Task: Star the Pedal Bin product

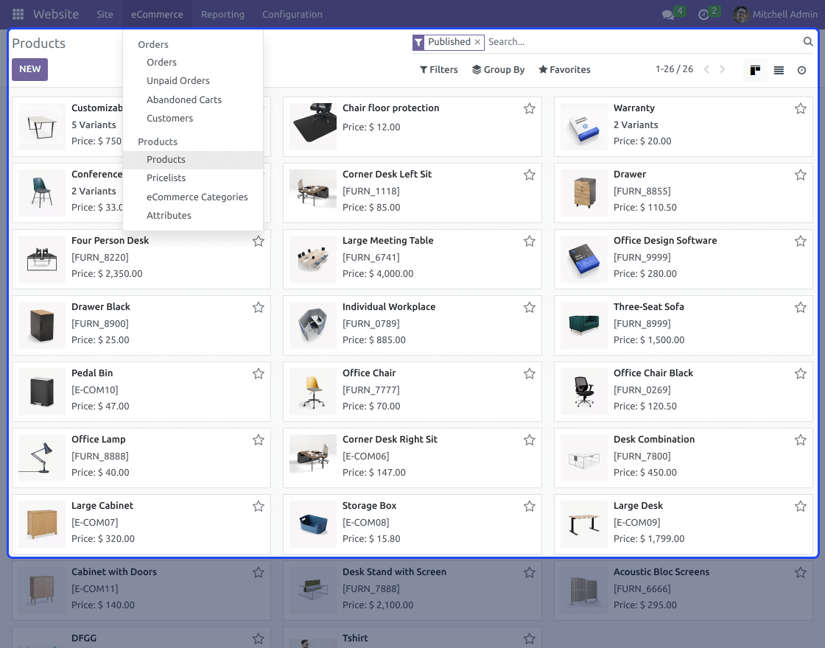Action: [259, 374]
